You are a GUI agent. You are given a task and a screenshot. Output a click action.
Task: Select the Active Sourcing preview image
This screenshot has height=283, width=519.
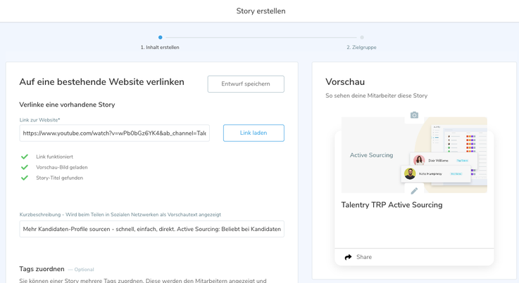coord(414,155)
